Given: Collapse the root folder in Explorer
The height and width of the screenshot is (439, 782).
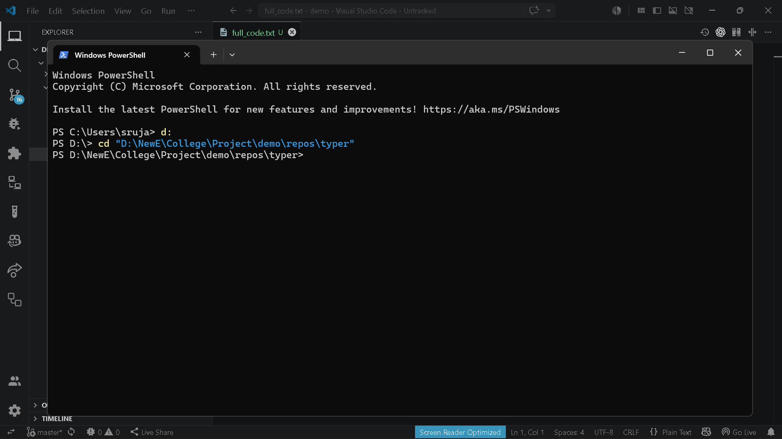Looking at the screenshot, I should pos(35,50).
